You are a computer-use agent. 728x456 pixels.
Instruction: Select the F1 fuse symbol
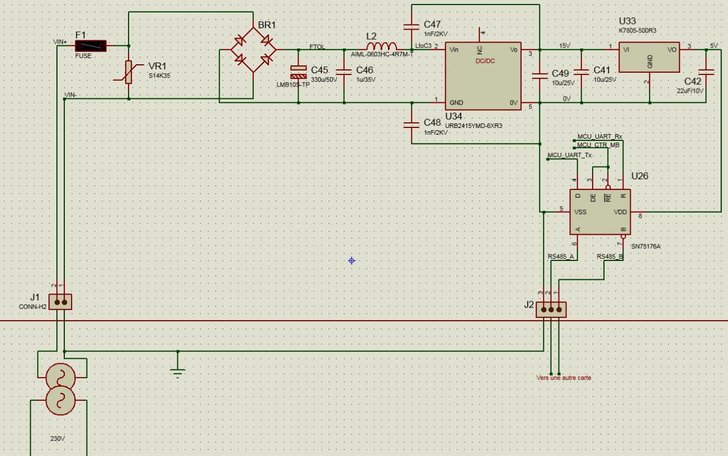[90, 45]
